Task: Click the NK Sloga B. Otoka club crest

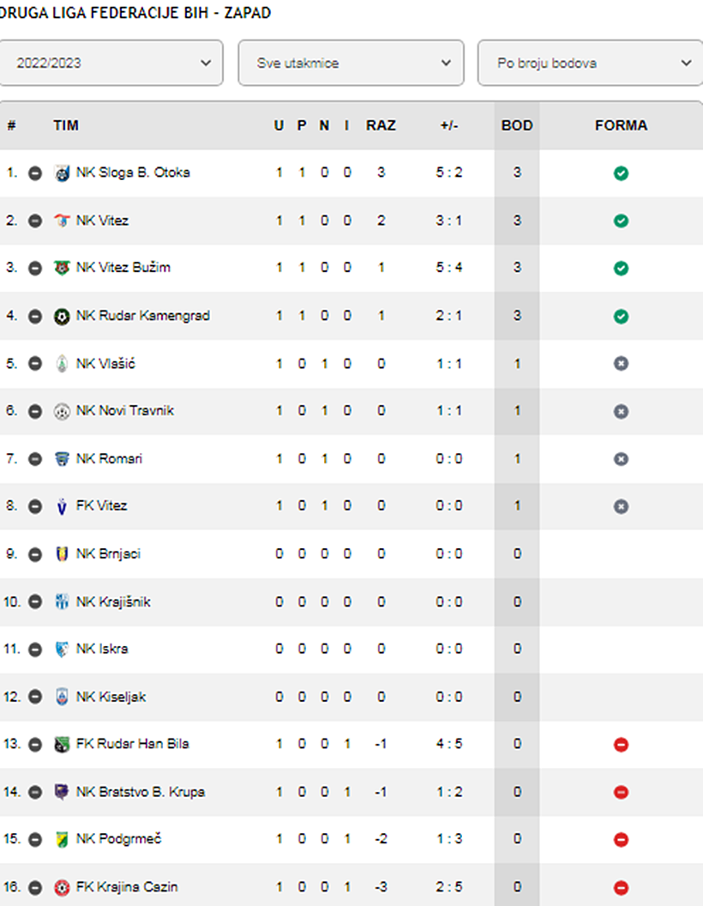Action: coord(62,172)
